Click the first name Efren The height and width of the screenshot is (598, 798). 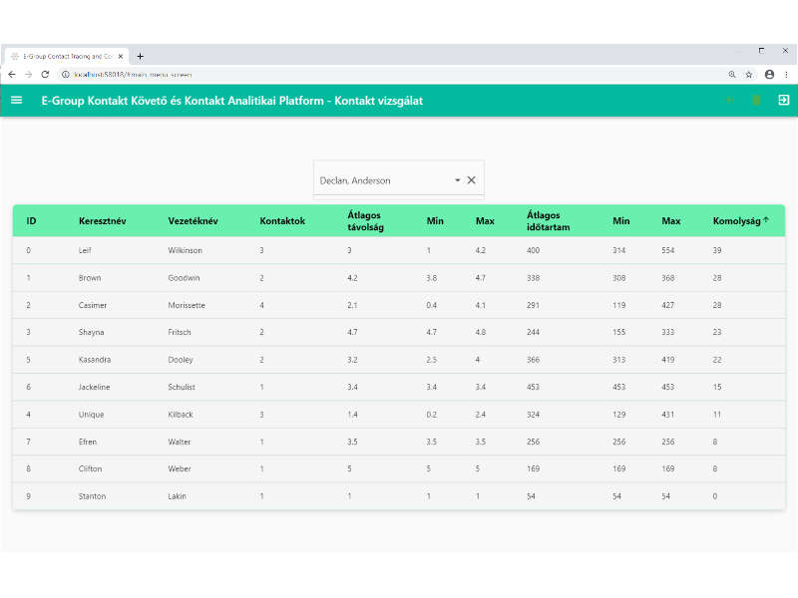(88, 442)
